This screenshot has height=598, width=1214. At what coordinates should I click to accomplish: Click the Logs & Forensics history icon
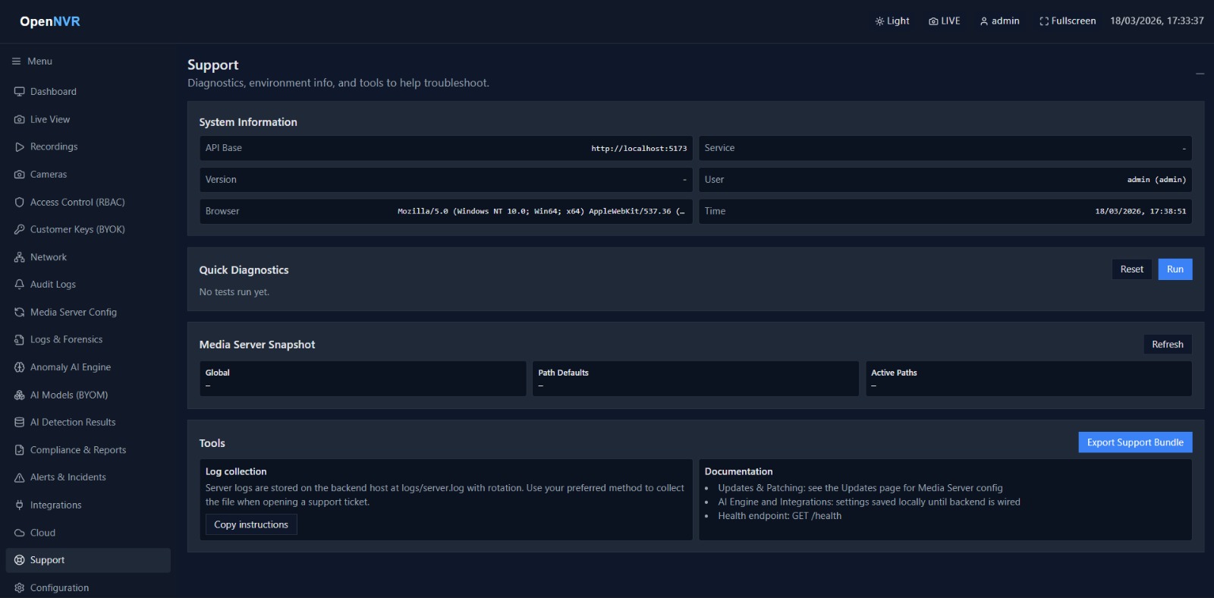(20, 340)
